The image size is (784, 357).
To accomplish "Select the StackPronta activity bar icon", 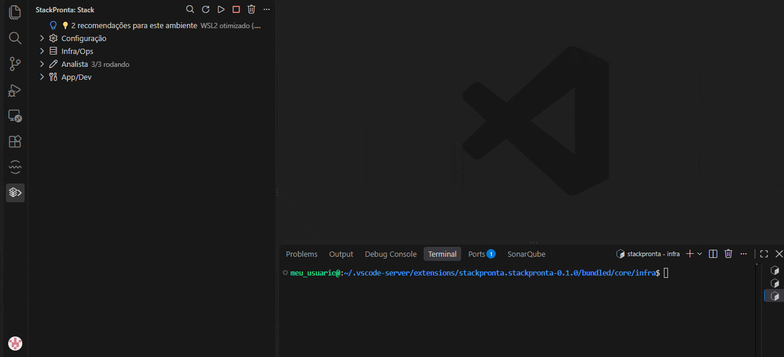I will (15, 192).
